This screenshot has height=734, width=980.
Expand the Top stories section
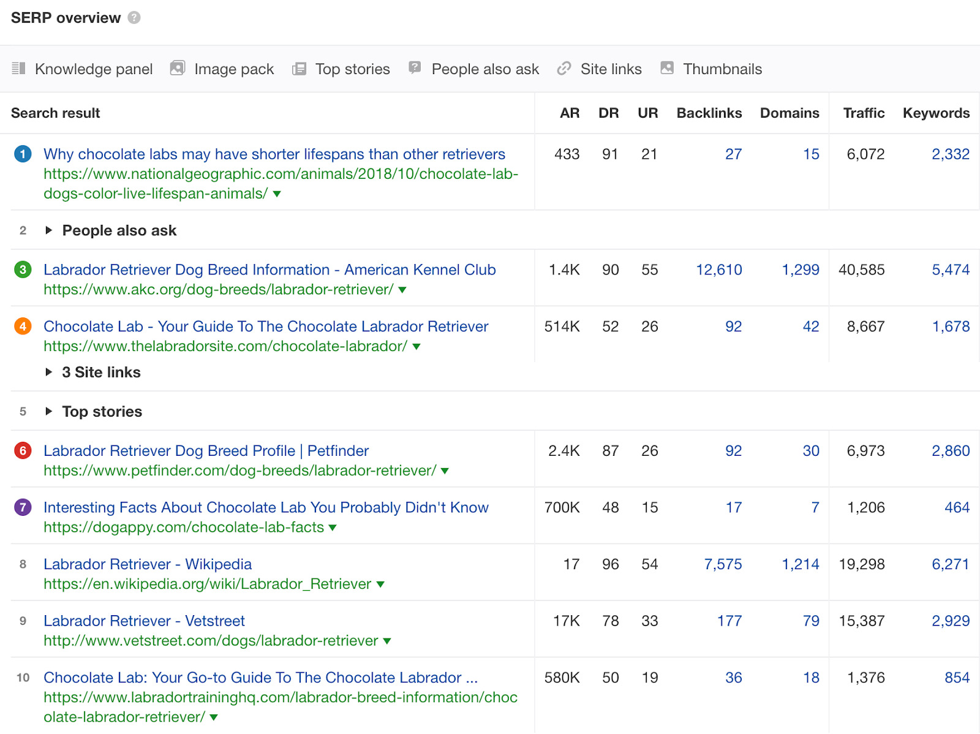pyautogui.click(x=49, y=412)
